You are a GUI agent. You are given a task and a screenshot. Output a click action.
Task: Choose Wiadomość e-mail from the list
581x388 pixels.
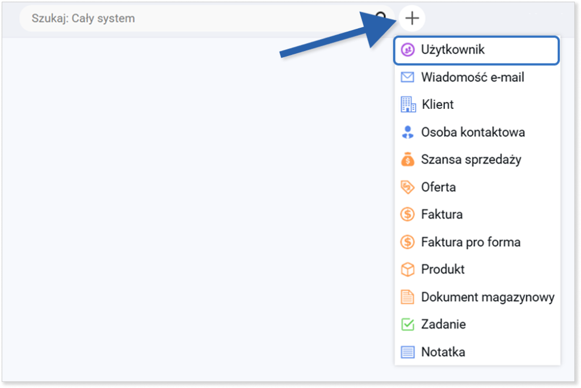473,77
